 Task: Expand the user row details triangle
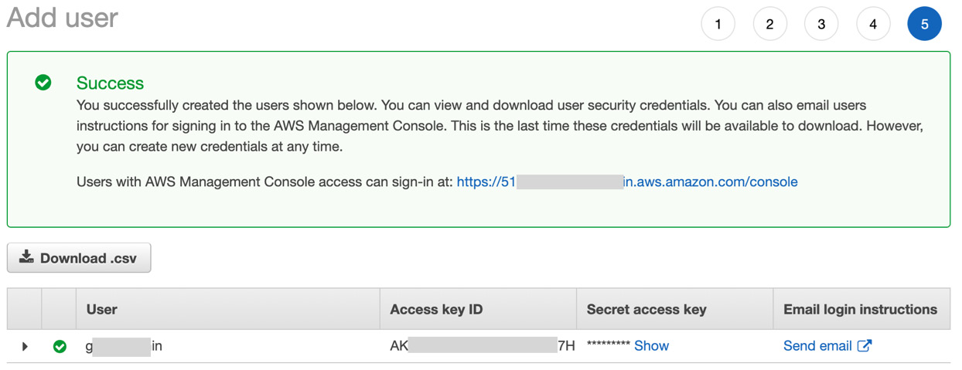point(25,347)
